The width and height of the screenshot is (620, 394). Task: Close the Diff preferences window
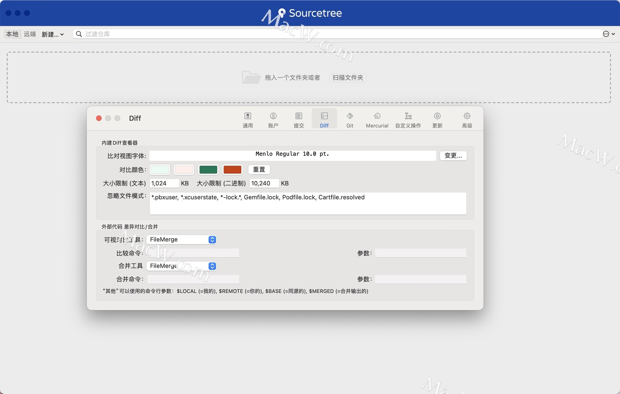click(99, 118)
